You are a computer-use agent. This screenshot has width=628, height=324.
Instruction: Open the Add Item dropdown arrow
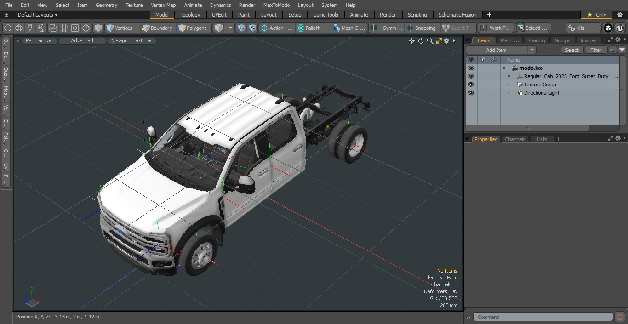click(532, 50)
